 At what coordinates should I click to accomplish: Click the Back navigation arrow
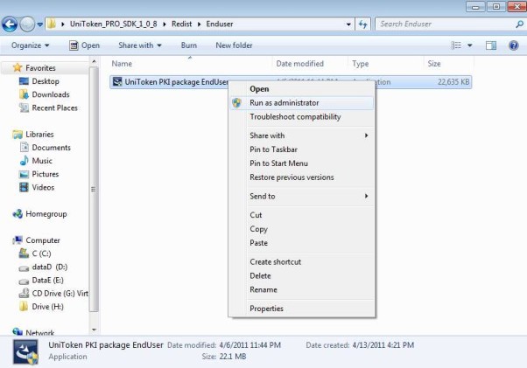click(x=10, y=24)
